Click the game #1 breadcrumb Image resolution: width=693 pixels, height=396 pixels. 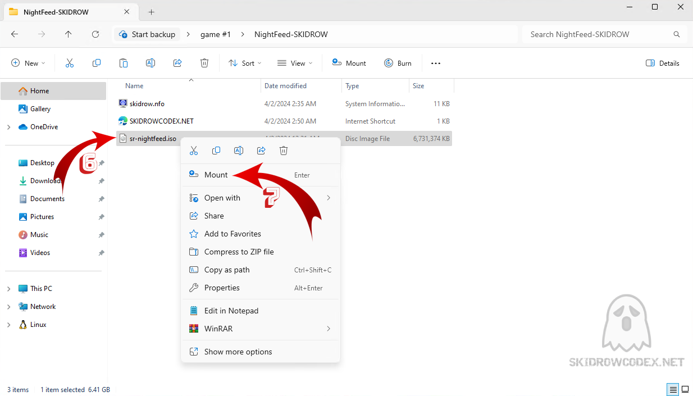[x=216, y=34]
